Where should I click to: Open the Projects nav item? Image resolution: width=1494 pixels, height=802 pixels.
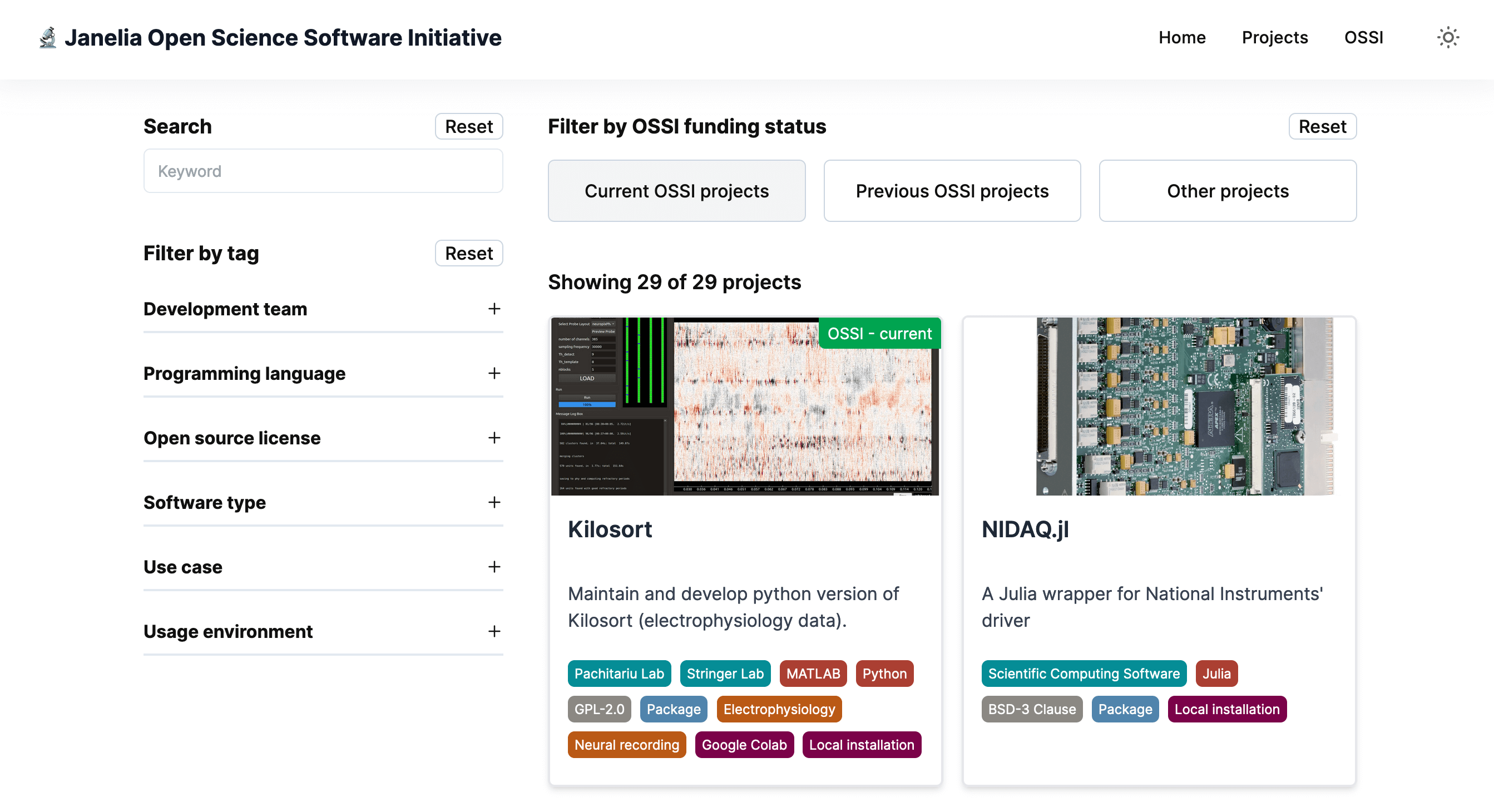1274,38
